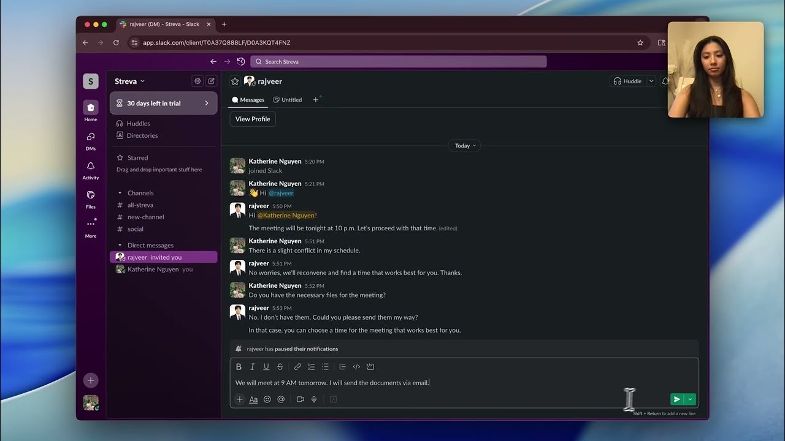This screenshot has height=441, width=785.
Task: Expand the Streva workspace menu
Action: point(129,81)
